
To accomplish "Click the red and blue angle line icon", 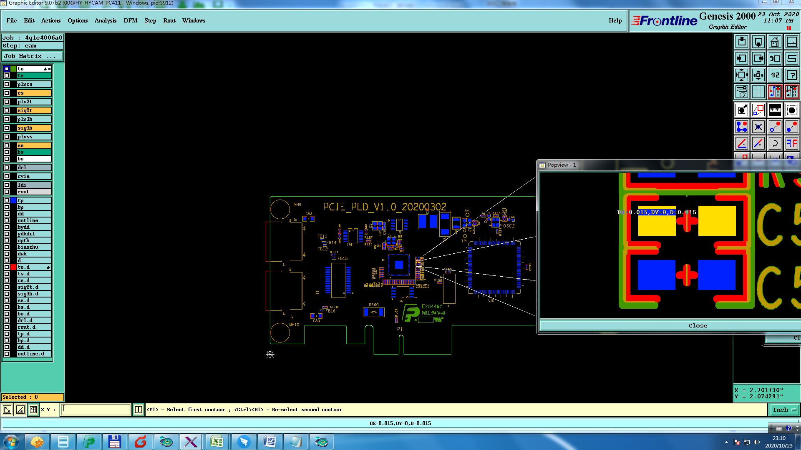I will tap(742, 143).
